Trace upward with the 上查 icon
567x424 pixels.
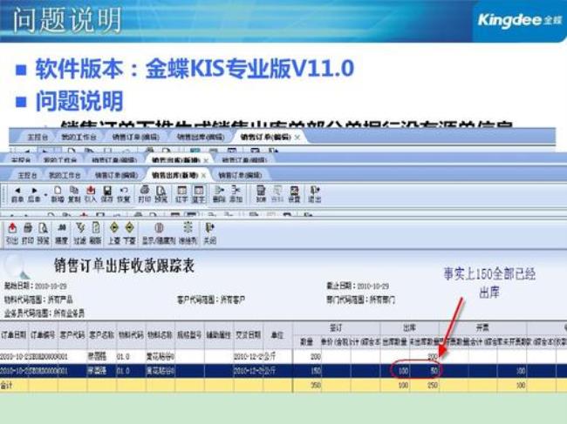(x=114, y=233)
